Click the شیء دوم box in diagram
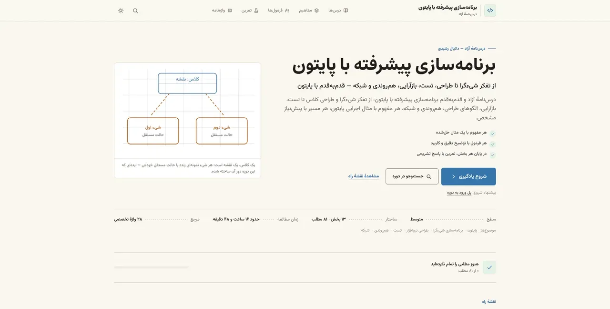 tap(222, 131)
